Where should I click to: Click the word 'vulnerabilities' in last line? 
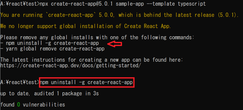(x=44, y=105)
